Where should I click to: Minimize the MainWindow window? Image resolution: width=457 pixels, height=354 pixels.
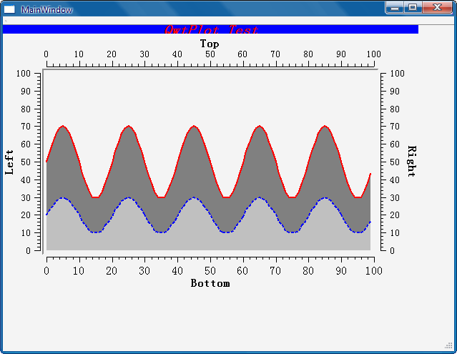coord(395,8)
